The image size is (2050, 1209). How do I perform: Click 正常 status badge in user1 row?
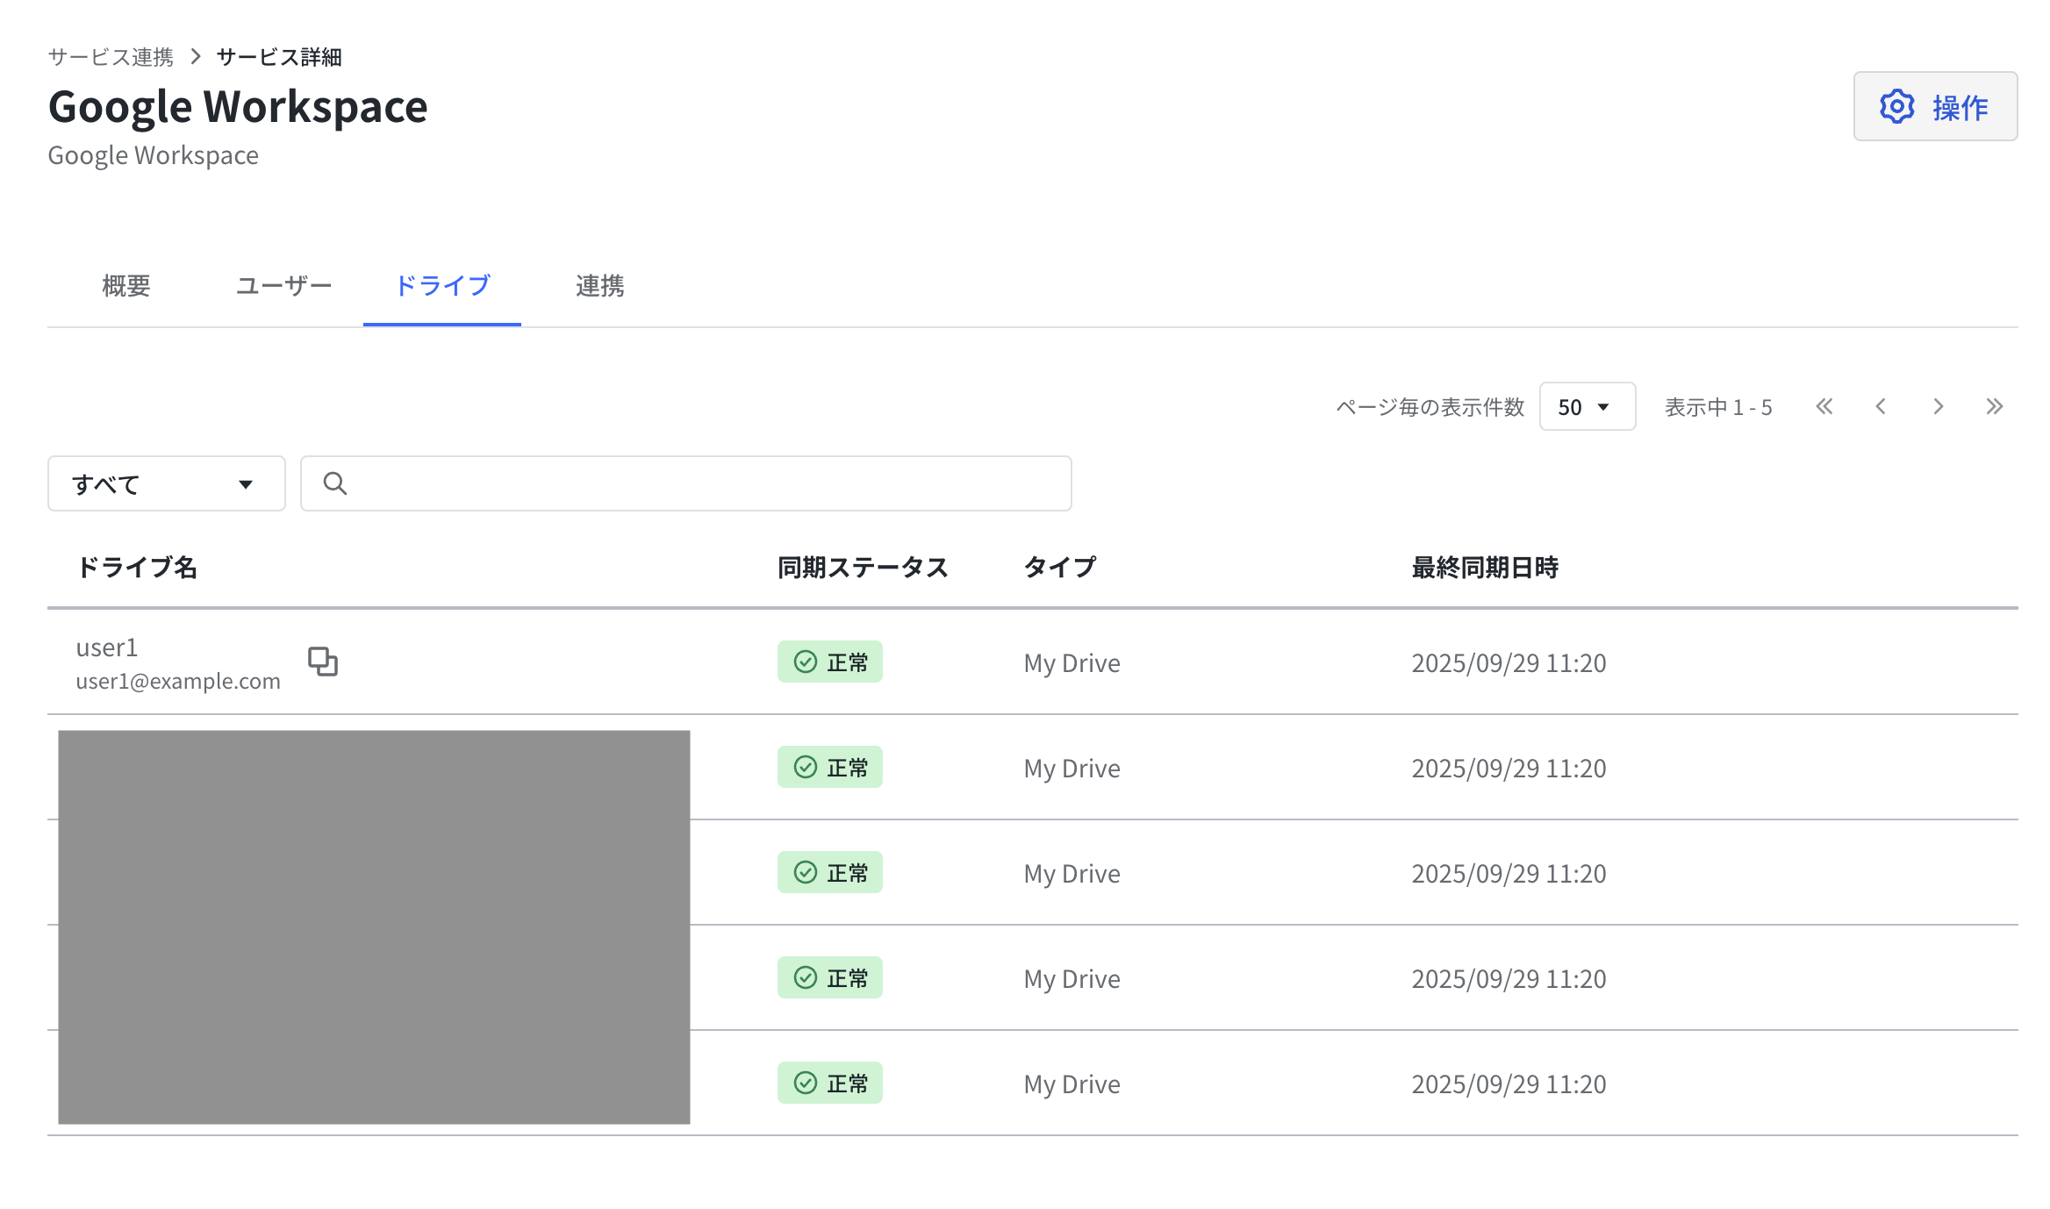[x=830, y=662]
